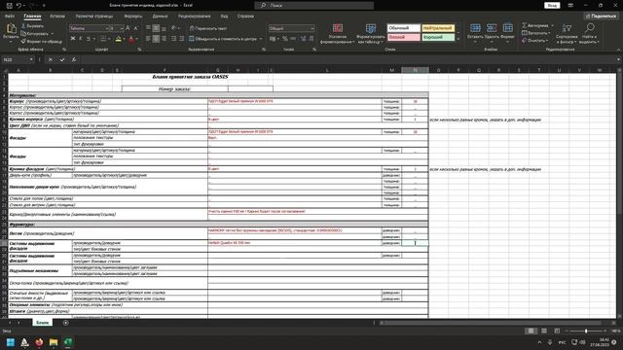Increase font size with larger A
The width and height of the screenshot is (623, 350).
point(128,28)
